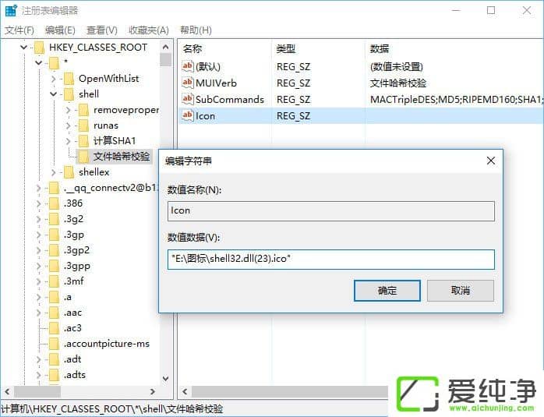Click the .3mf folder icon
Screen dimensions: 544x417
pos(54,281)
